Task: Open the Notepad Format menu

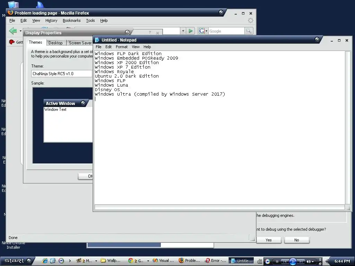Action: click(x=122, y=47)
